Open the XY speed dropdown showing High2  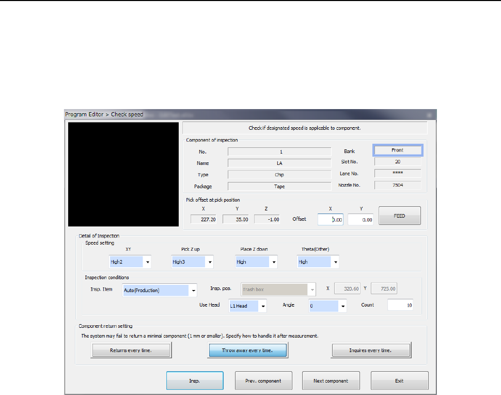[x=130, y=262]
